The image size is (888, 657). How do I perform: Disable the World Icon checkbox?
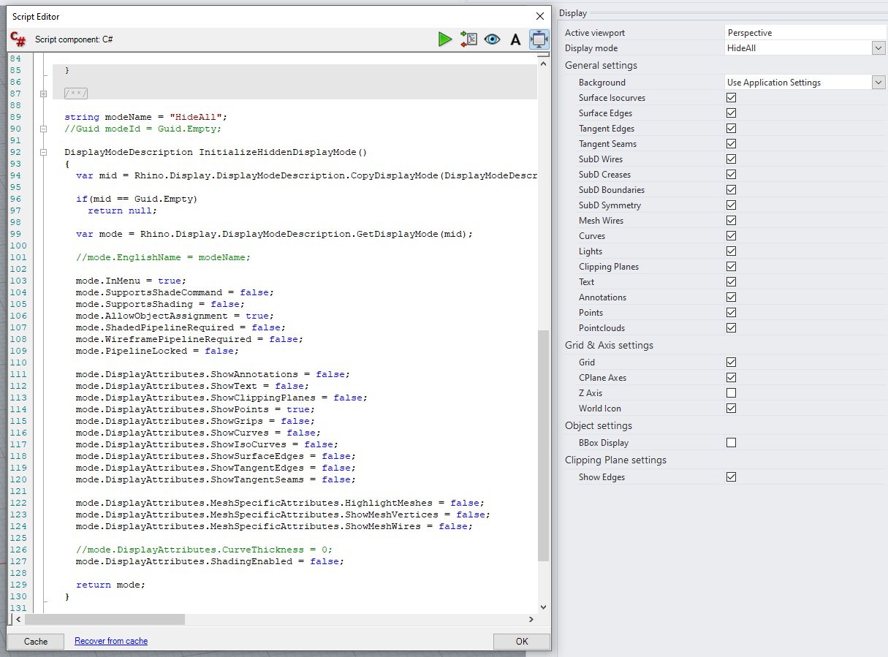(731, 409)
